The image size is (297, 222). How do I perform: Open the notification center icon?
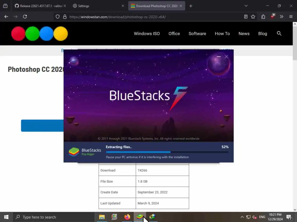289,217
